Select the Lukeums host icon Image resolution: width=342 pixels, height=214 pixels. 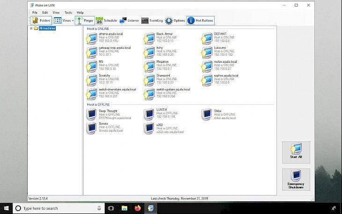pyautogui.click(x=206, y=52)
